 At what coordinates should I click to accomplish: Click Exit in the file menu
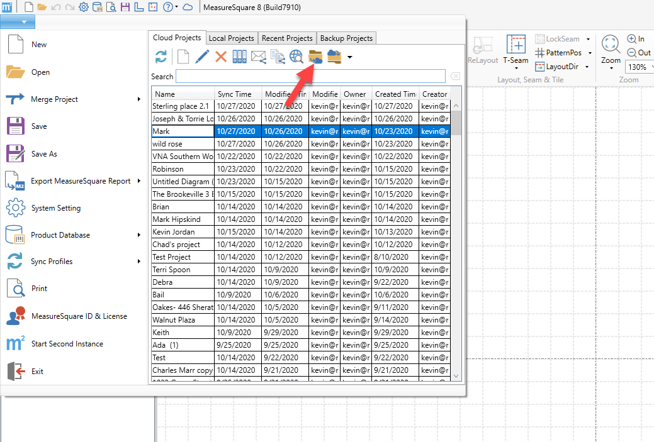point(73,371)
